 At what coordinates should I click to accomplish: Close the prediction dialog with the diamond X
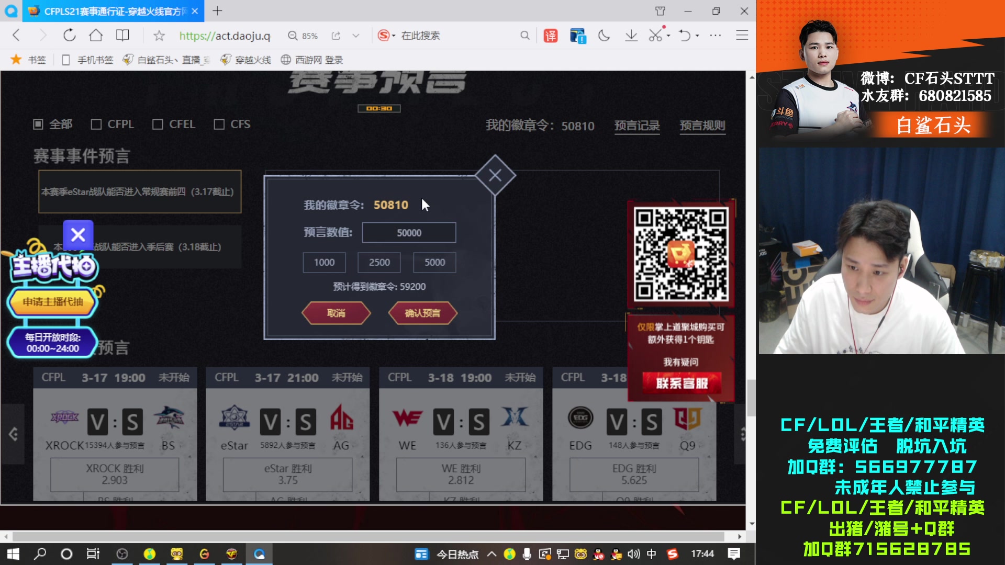click(495, 175)
